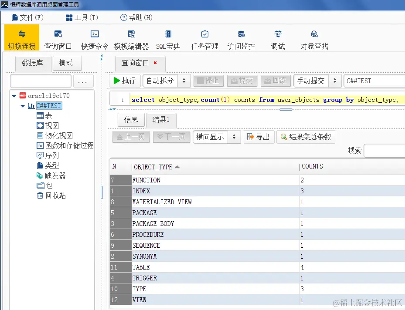Select the 物化视图 tree node

coord(55,135)
